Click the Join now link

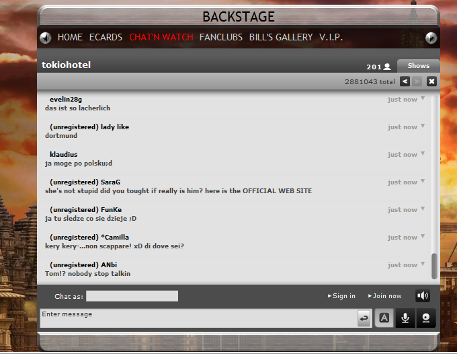point(384,296)
